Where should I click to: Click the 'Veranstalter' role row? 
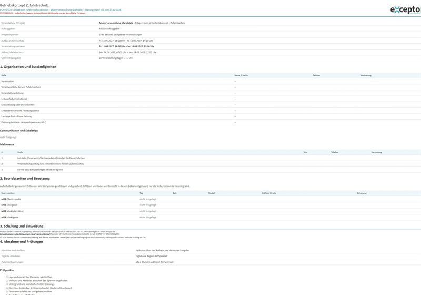tap(210, 82)
